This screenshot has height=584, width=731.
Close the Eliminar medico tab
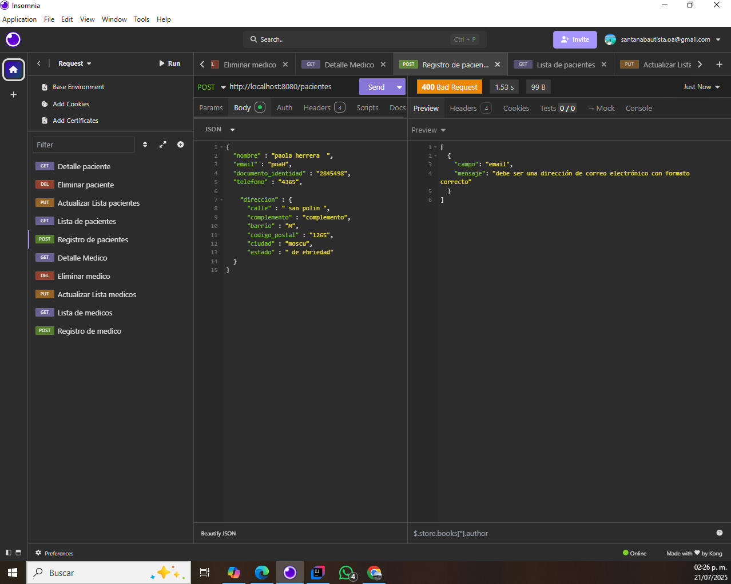[285, 65]
